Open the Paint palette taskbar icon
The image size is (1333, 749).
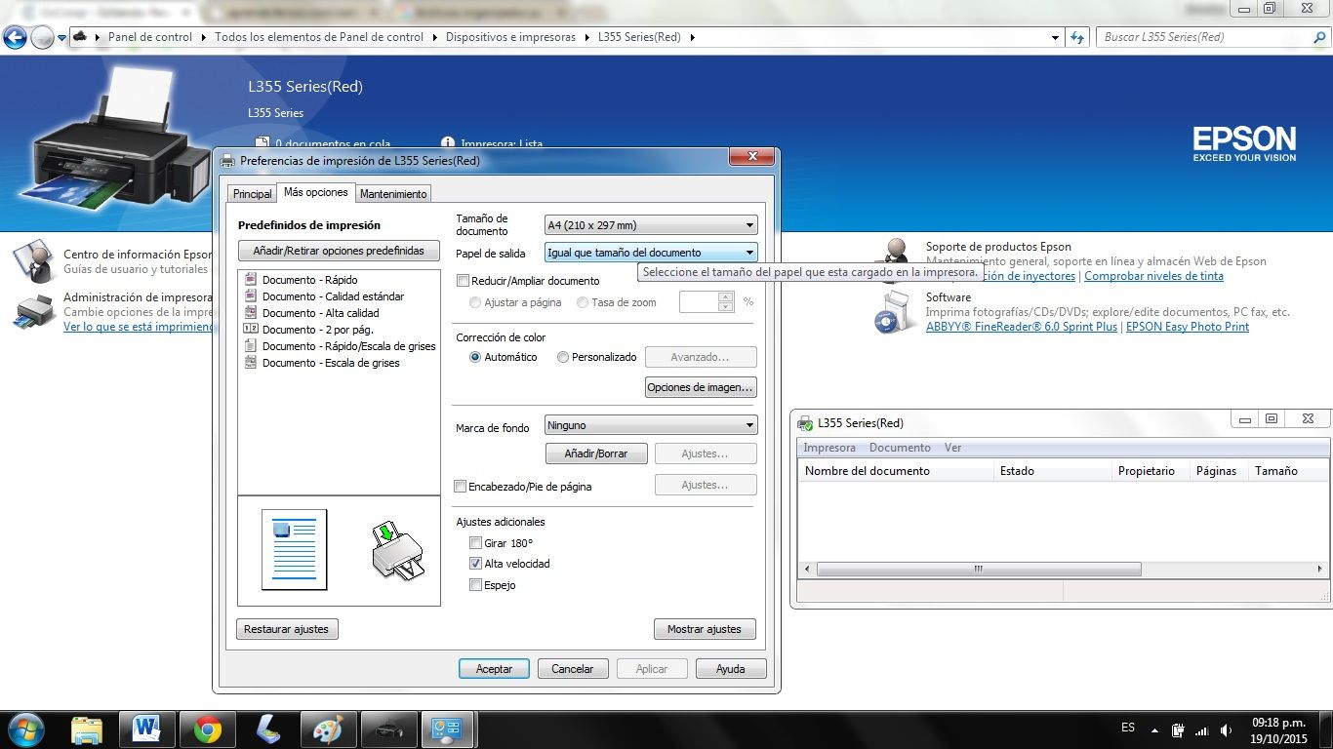coord(327,729)
